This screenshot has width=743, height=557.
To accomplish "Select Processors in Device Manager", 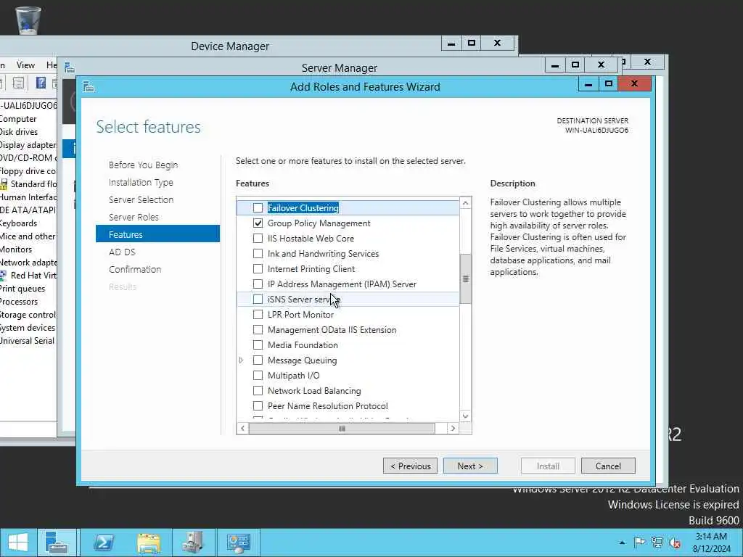I will pyautogui.click(x=18, y=301).
